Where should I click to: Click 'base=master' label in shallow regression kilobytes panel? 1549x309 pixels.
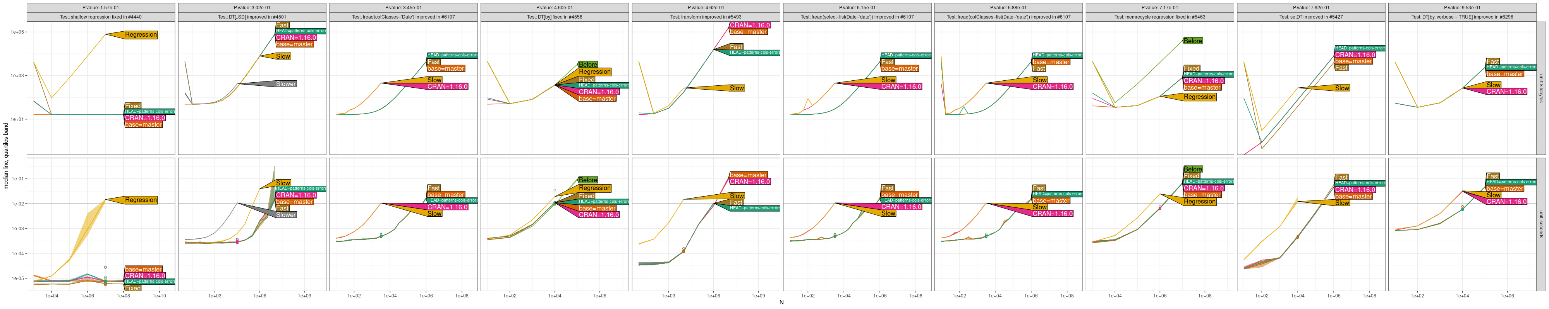click(x=144, y=125)
